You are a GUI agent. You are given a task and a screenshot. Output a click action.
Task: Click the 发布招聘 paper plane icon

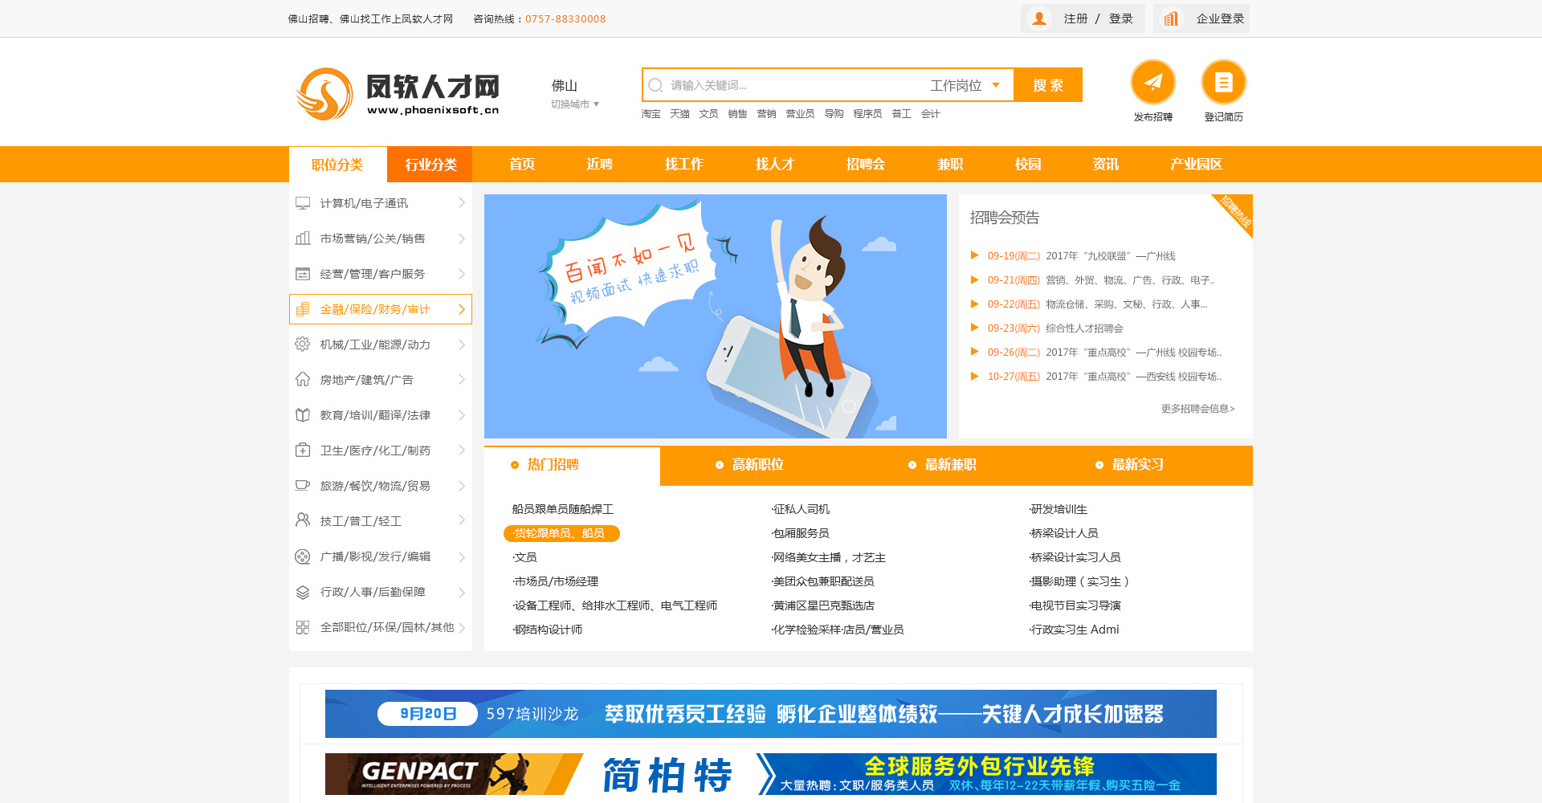pos(1152,82)
